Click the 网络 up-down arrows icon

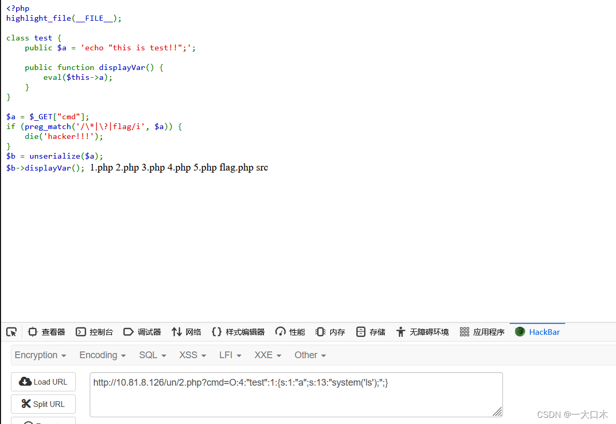[x=176, y=332]
